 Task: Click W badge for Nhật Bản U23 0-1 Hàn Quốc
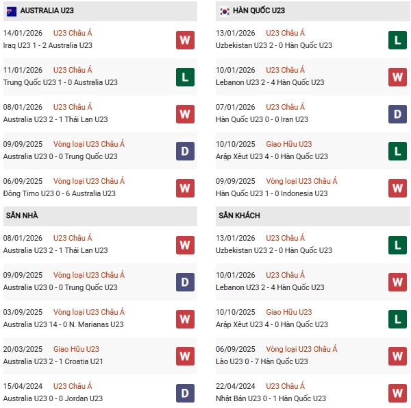(x=397, y=393)
